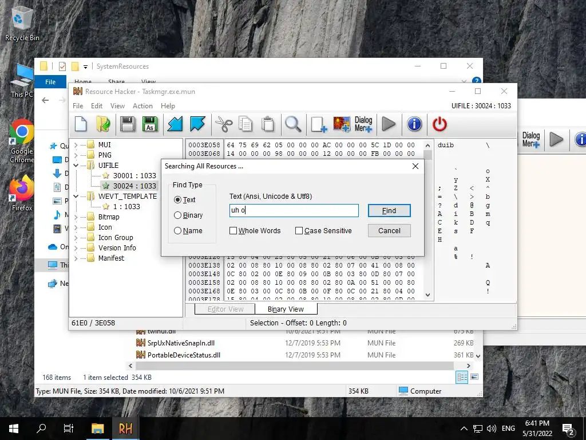Expand the Bitmap tree folder
586x440 pixels.
(x=76, y=217)
